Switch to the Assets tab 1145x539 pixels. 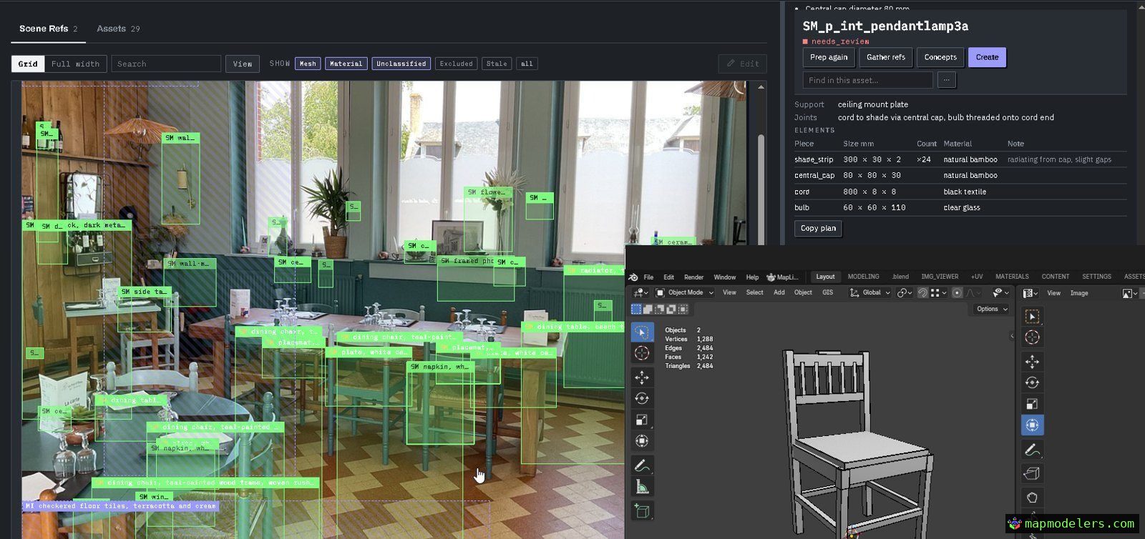[x=118, y=29]
